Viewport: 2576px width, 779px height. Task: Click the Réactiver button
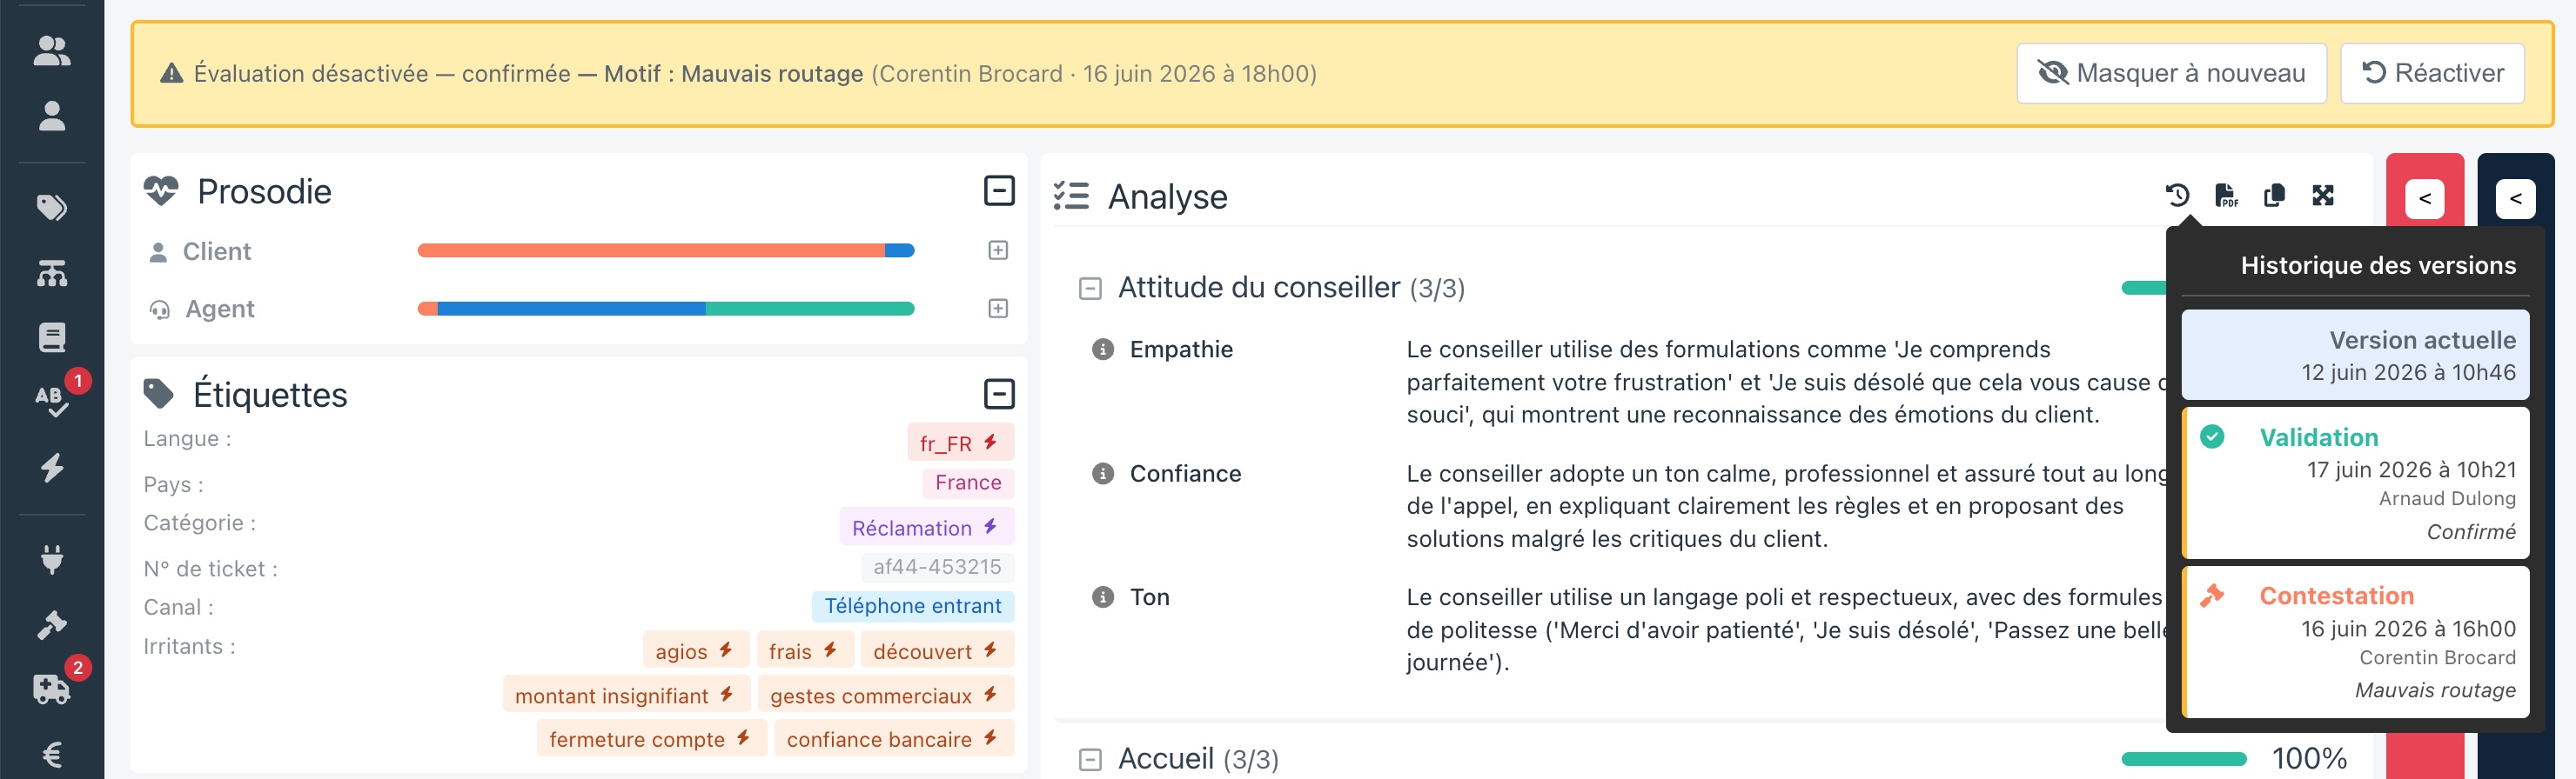[x=2432, y=73]
